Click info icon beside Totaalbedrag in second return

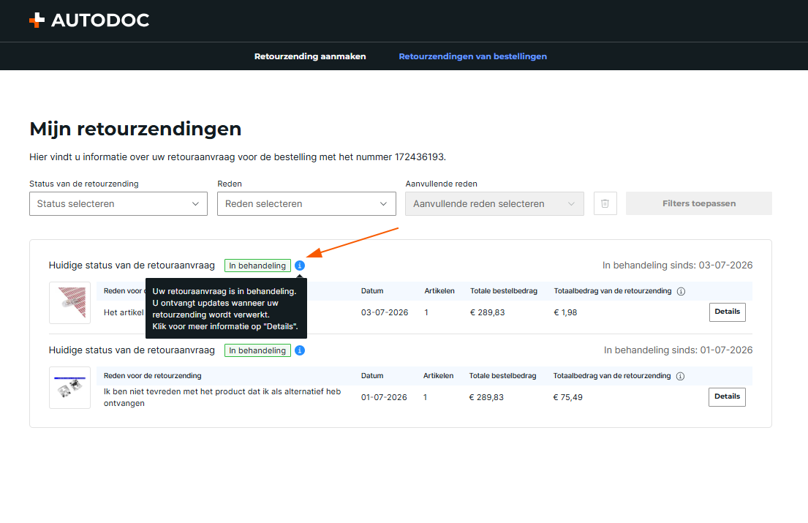coord(680,376)
